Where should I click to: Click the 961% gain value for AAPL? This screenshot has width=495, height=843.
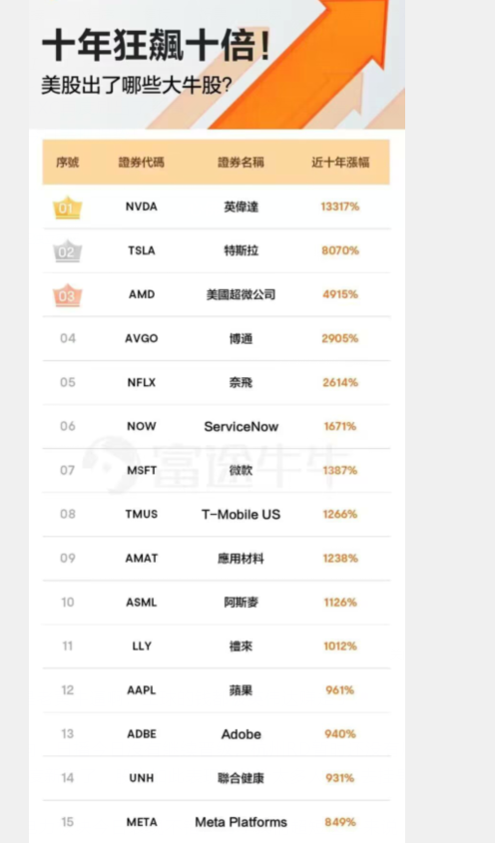(x=340, y=690)
